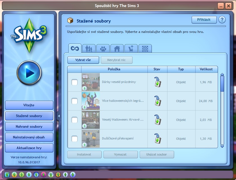Select the infinity tab to show all downloads
This screenshot has height=180, width=236.
point(75,48)
